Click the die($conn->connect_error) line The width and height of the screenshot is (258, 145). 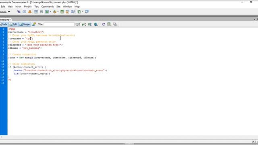[32, 74]
